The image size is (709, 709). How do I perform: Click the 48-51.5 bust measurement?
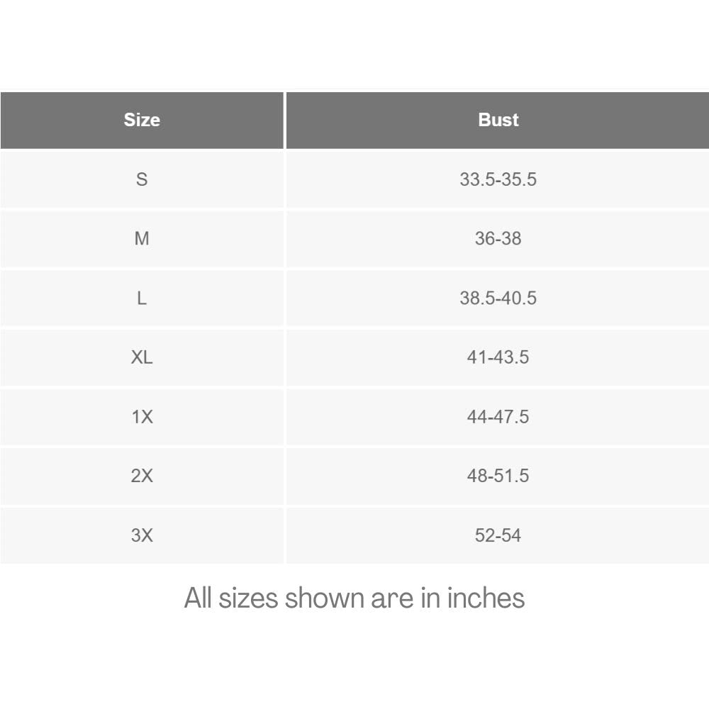tap(498, 476)
